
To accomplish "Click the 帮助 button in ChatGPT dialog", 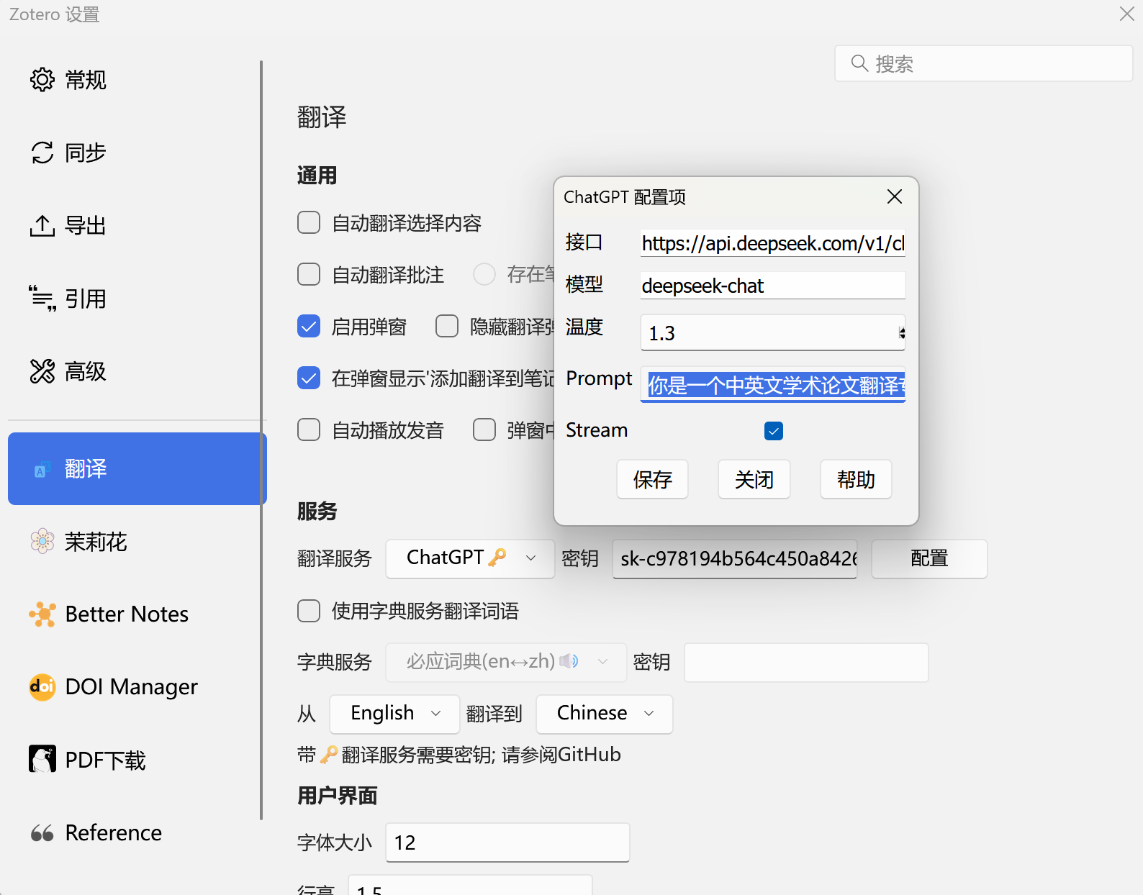I will pyautogui.click(x=856, y=480).
